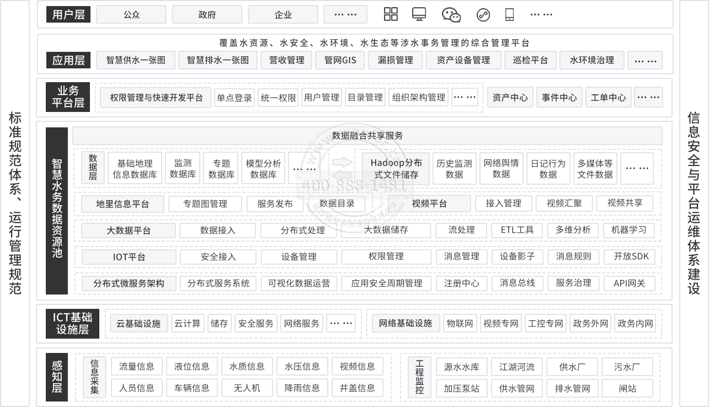
Task: Select the 大数据平台 label
Action: [x=128, y=230]
